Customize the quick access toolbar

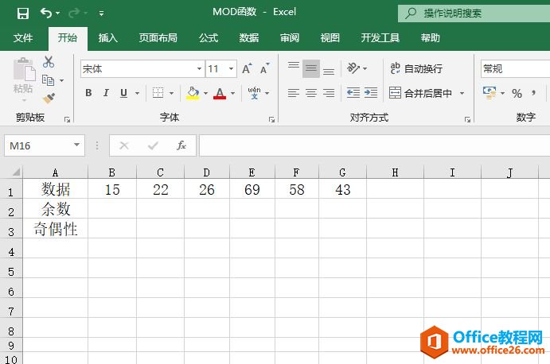(101, 14)
